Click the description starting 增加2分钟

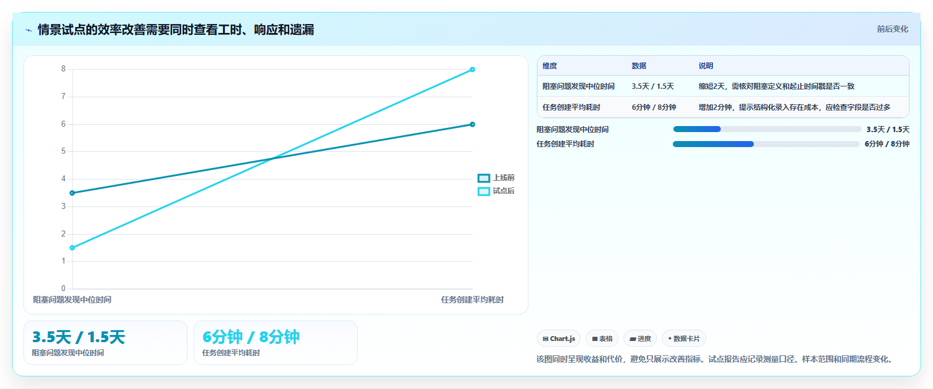pyautogui.click(x=795, y=107)
